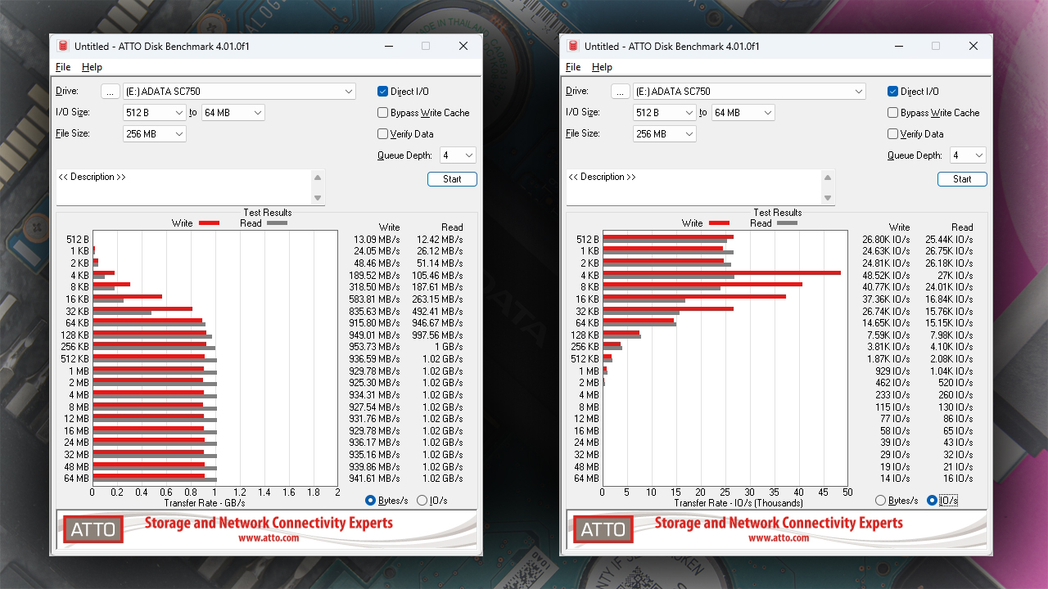
Task: Open the Queue Depth dropdown in left window
Action: 458,155
